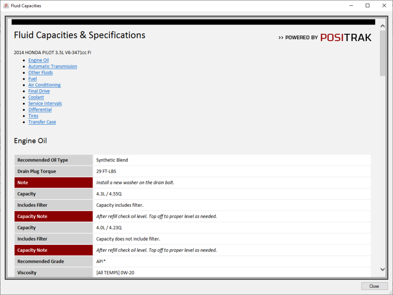Viewport: 393px width, 295px height.
Task: Select 'Capacity includes filter.' text
Action: [x=120, y=205]
